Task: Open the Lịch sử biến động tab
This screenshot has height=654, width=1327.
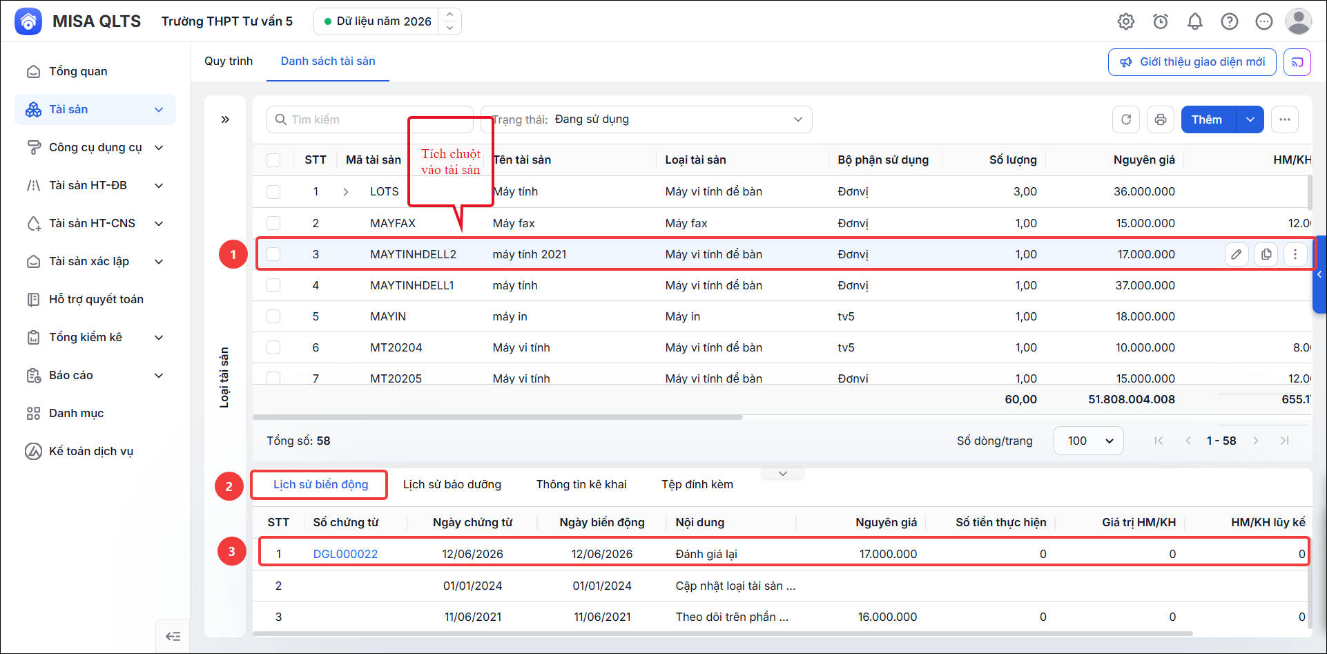Action: click(x=321, y=484)
